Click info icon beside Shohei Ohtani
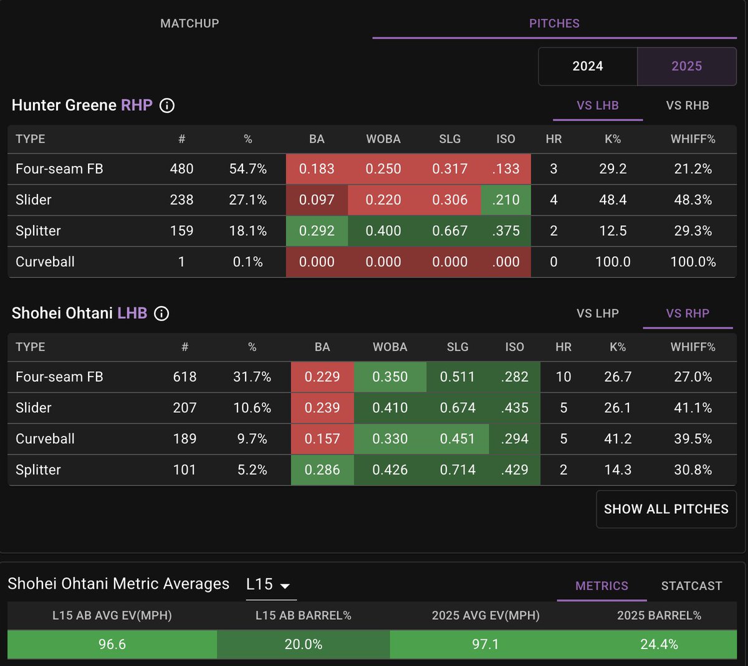 [161, 314]
